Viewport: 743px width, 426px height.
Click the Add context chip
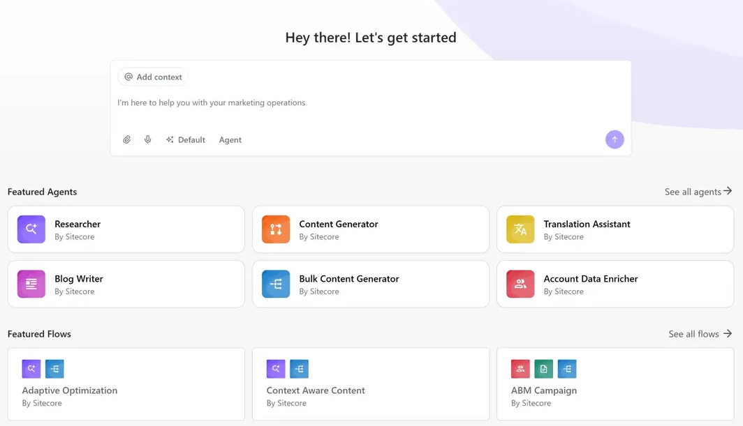click(x=153, y=77)
